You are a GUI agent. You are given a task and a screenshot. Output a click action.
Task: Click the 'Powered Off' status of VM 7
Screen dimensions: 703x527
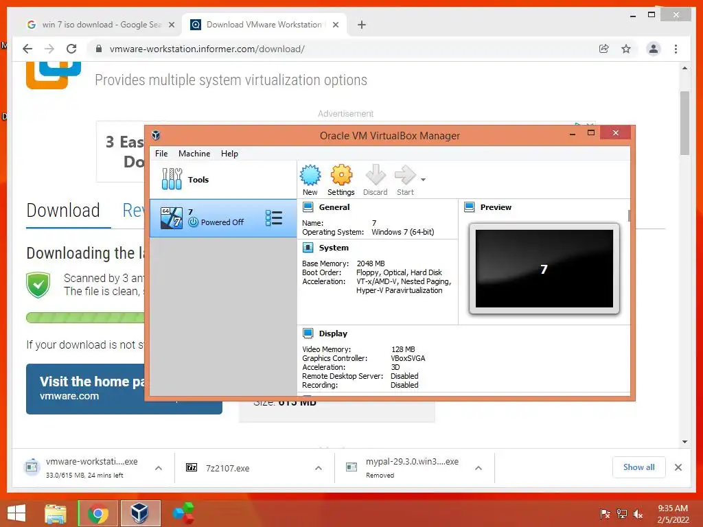point(222,222)
